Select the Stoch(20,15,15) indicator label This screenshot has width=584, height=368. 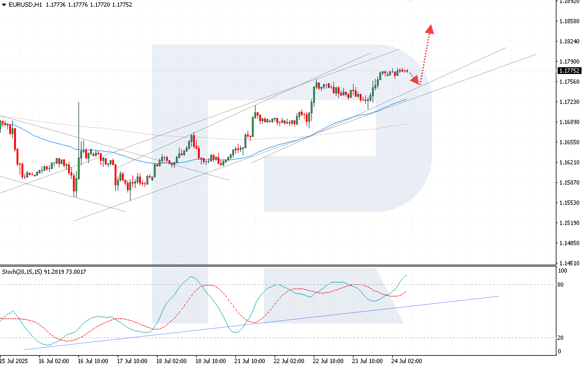click(22, 272)
